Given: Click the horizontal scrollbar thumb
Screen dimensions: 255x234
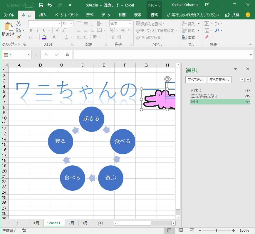Looking at the screenshot, I should (135, 223).
